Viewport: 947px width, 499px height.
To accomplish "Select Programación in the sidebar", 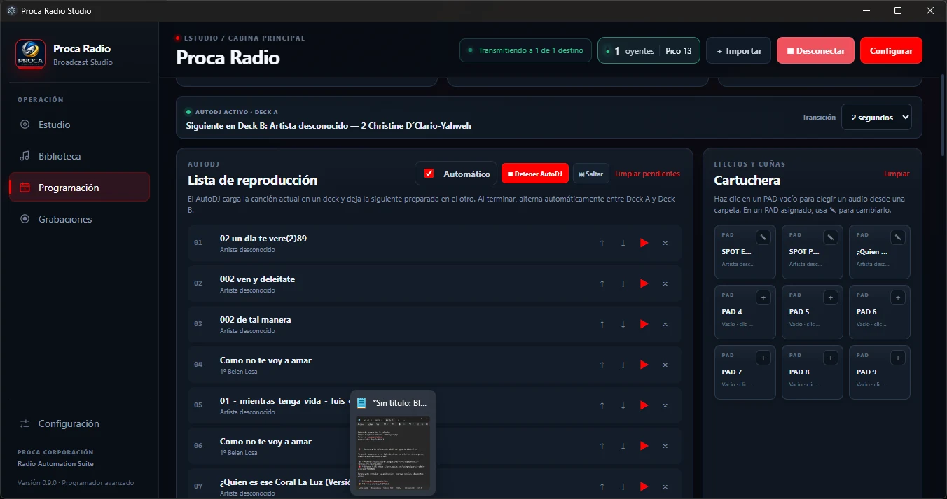I will point(79,188).
